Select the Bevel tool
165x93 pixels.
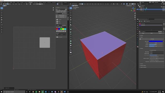71,34
